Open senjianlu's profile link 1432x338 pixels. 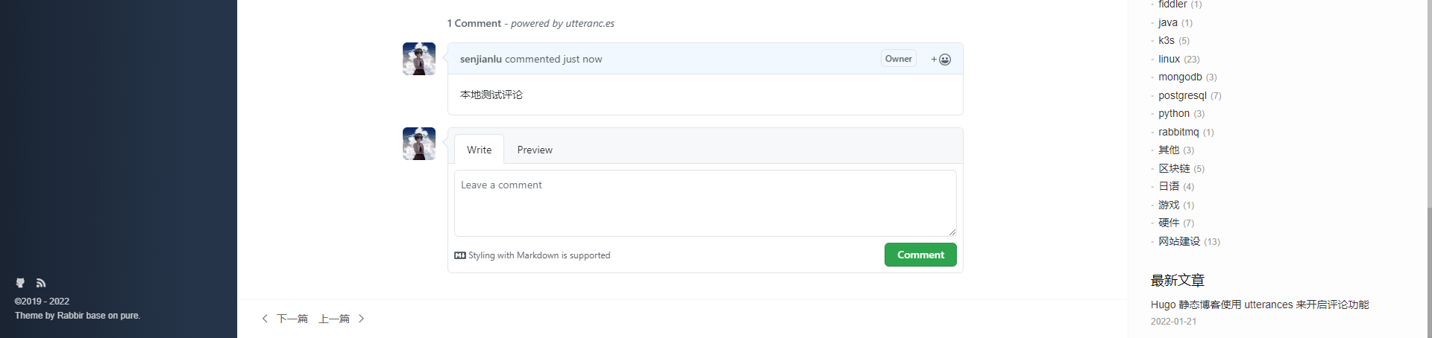tap(481, 59)
